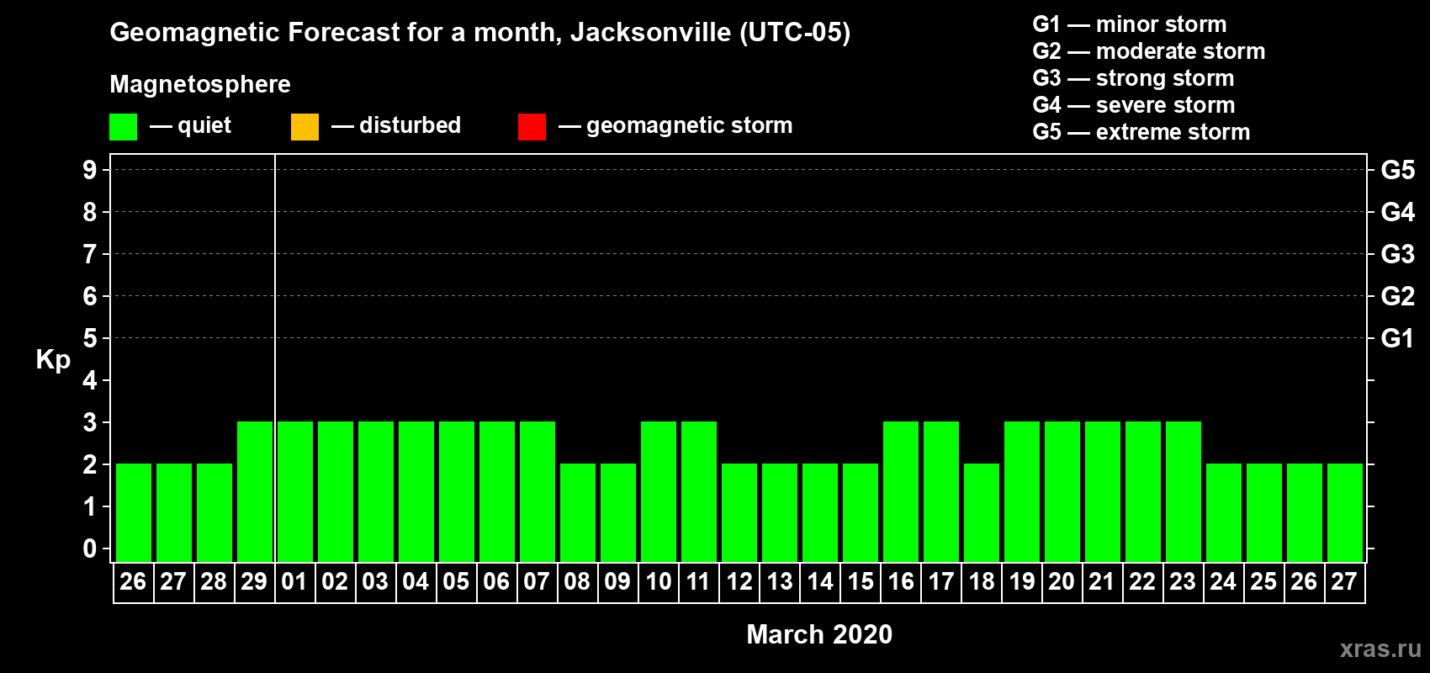The height and width of the screenshot is (673, 1430).
Task: Click the date label 11 on the horizontal axis
Action: point(698,582)
